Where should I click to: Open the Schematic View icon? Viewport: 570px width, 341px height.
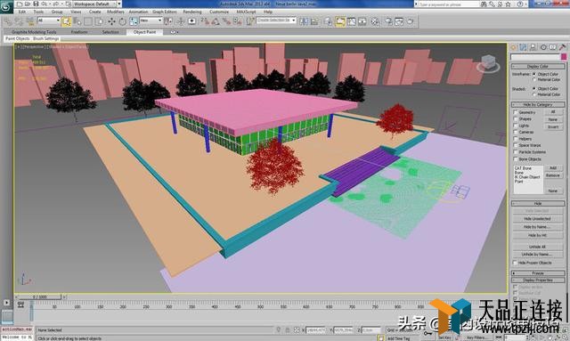pos(362,21)
